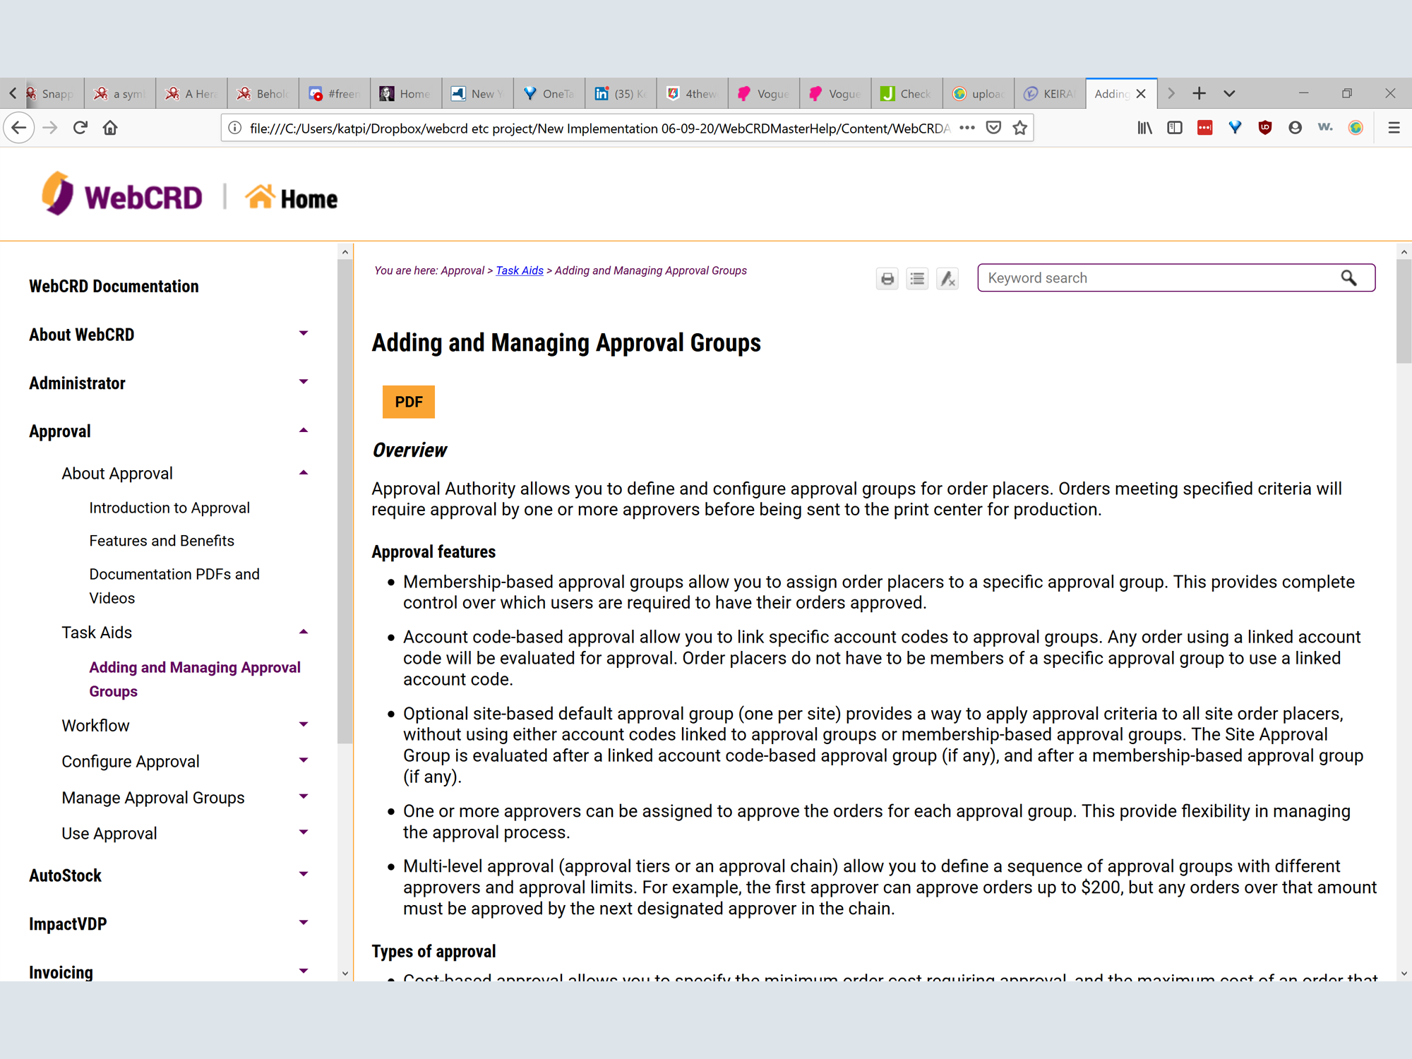Image resolution: width=1412 pixels, height=1059 pixels.
Task: Click the WebCRD logo
Action: click(123, 195)
